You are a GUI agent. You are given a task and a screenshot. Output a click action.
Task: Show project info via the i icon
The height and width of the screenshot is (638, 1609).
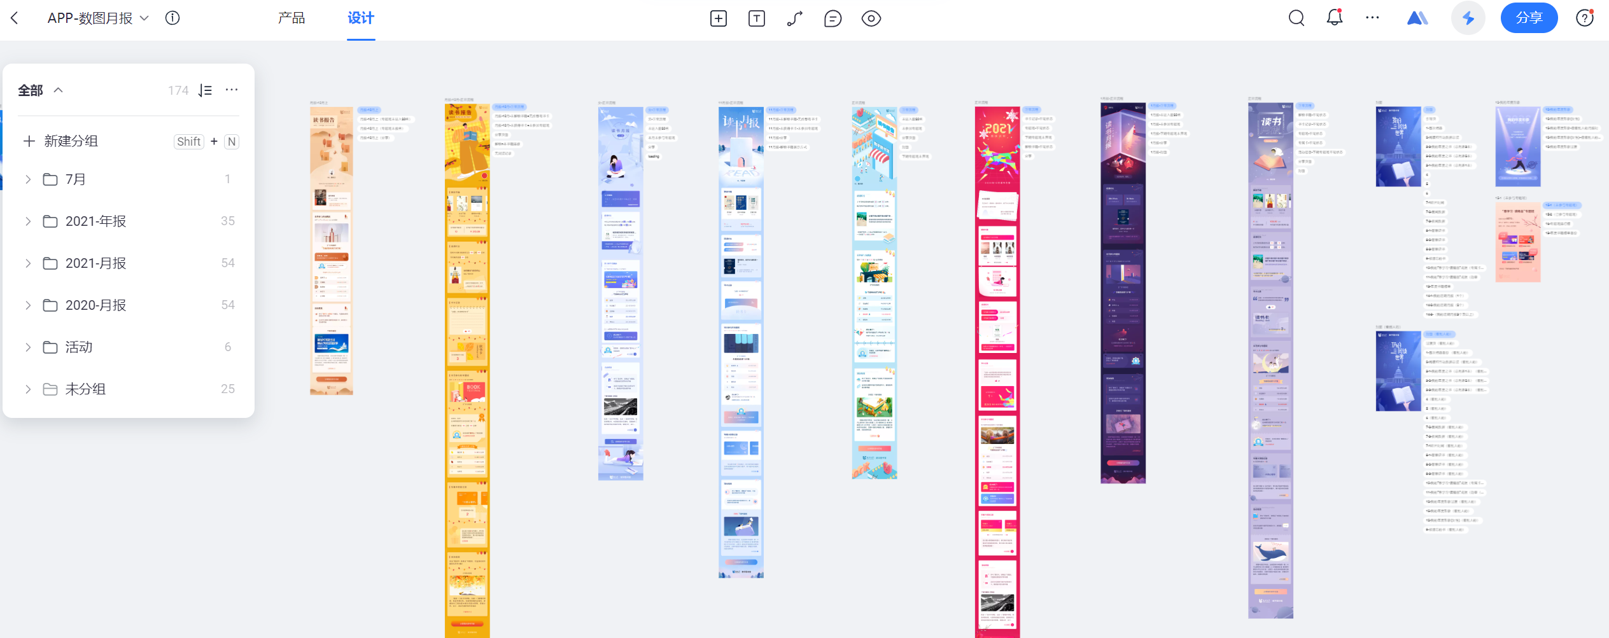click(x=172, y=18)
